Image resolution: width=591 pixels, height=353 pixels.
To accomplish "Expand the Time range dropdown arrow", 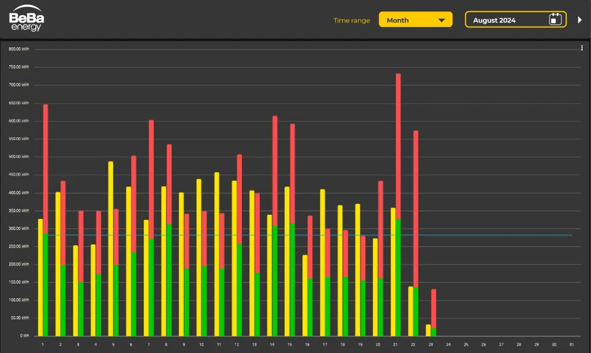I will click(442, 20).
